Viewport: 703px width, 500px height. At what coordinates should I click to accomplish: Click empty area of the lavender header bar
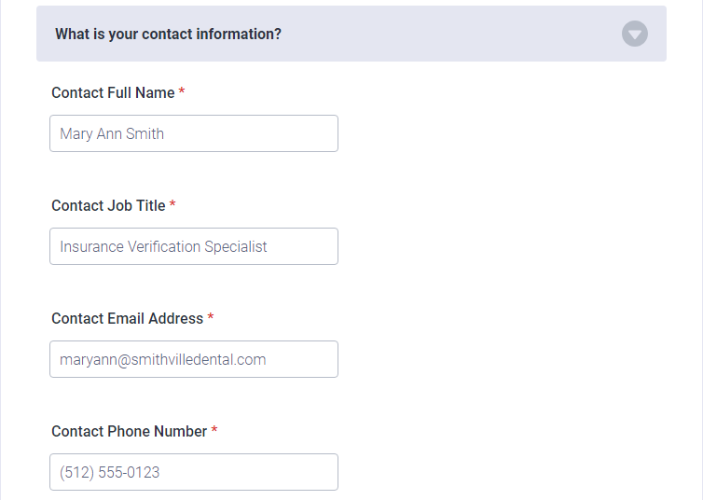click(448, 34)
